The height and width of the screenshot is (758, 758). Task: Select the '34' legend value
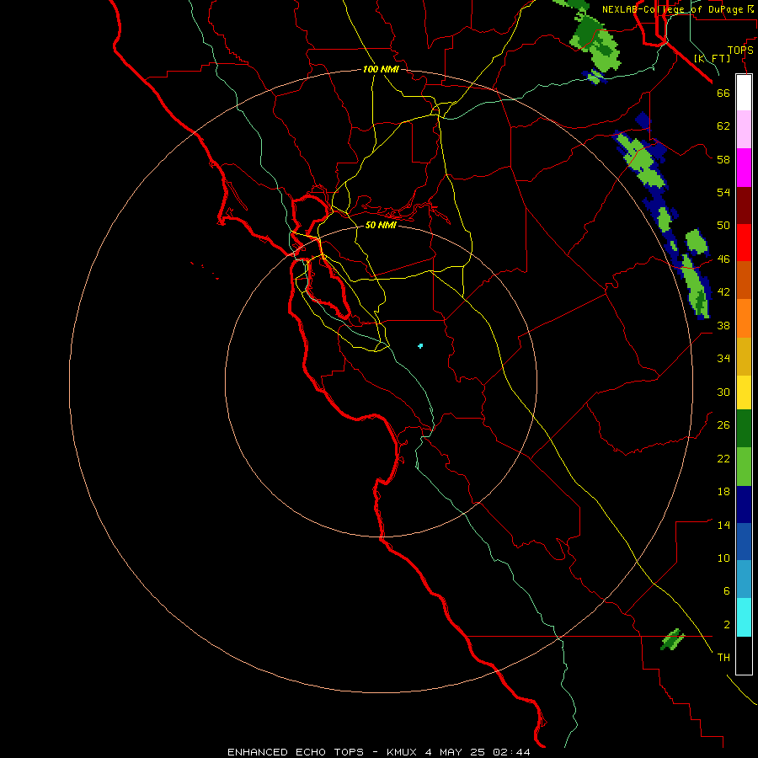pos(723,358)
